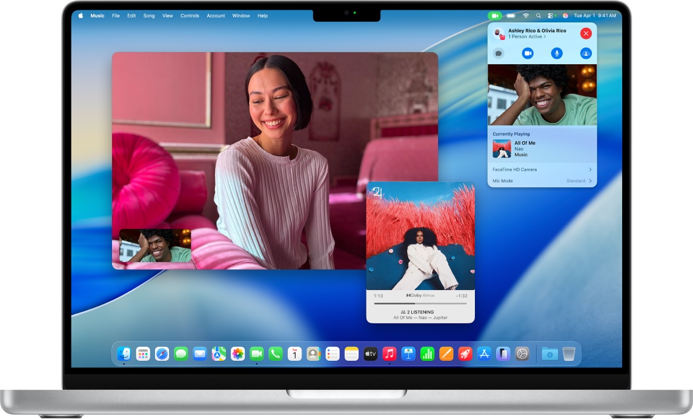Viewport: 693px width, 419px height.
Task: Open the Music application menu
Action: [x=98, y=16]
